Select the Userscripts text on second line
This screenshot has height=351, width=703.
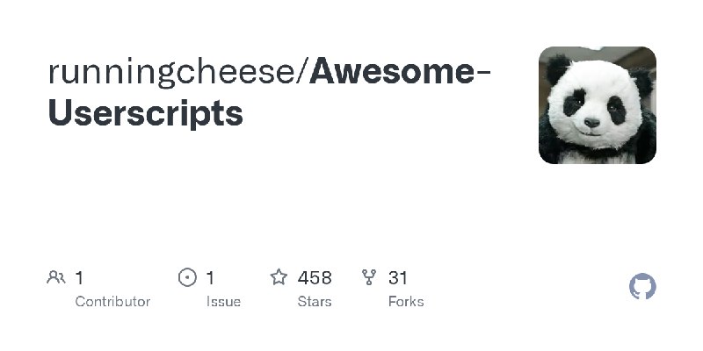pyautogui.click(x=145, y=114)
